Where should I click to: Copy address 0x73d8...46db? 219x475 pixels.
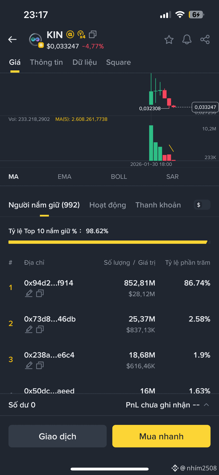click(40, 329)
